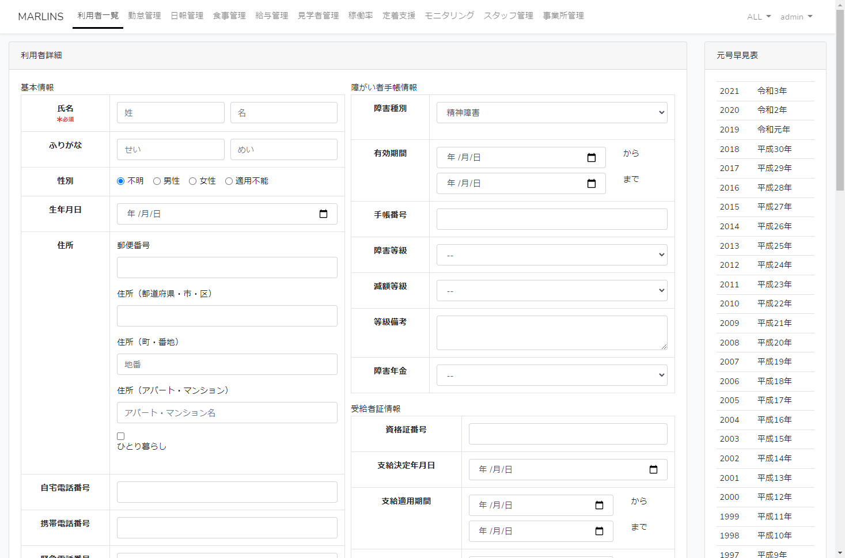
Task: Open calendar for 支給適用期間 end date
Action: [x=599, y=531]
